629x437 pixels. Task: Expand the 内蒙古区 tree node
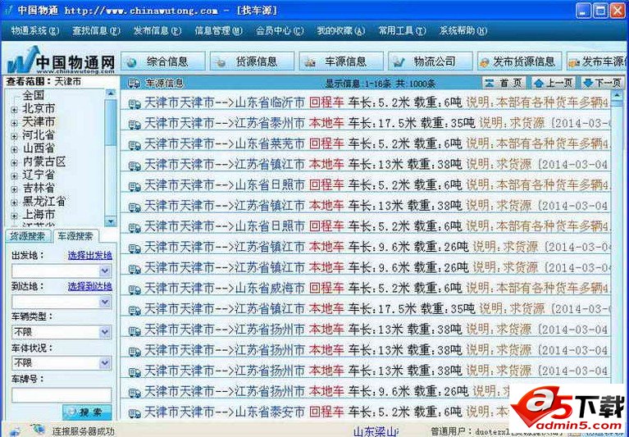[15, 163]
